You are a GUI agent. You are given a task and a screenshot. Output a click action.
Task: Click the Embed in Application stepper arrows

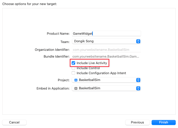[x=138, y=88]
